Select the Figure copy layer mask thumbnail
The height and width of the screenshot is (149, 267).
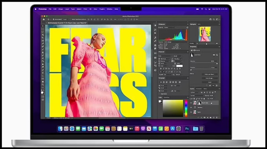click(199, 103)
